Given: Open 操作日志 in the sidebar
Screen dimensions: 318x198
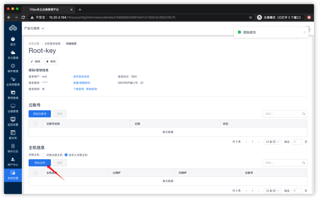Looking at the screenshot, I should (13, 149).
